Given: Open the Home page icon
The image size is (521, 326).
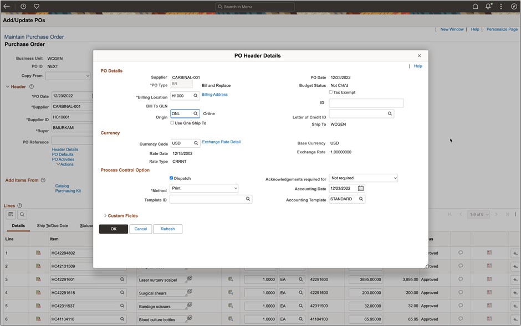Looking at the screenshot, I should pyautogui.click(x=475, y=6).
